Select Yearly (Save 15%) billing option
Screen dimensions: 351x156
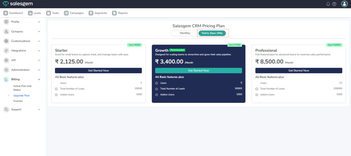pyautogui.click(x=212, y=33)
